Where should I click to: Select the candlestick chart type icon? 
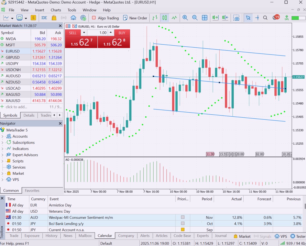click(x=165, y=18)
